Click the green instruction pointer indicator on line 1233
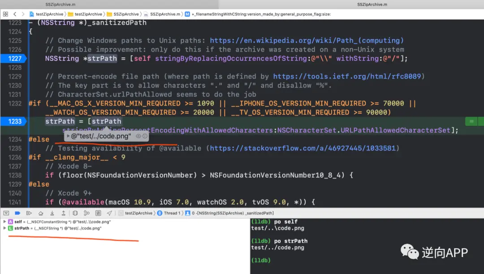The height and width of the screenshot is (274, 484). (471, 121)
